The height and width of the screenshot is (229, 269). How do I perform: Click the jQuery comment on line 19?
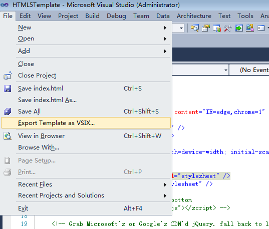pos(160,224)
